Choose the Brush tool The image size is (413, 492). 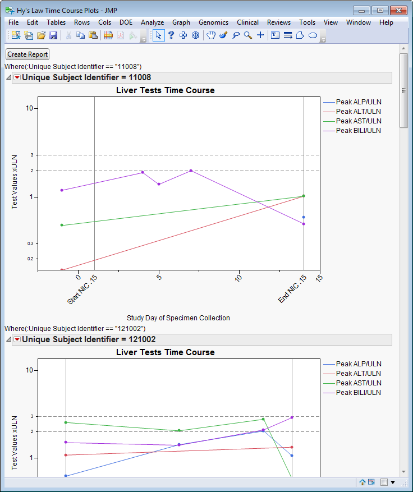[223, 35]
